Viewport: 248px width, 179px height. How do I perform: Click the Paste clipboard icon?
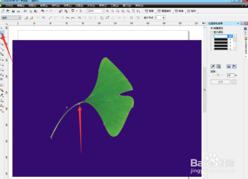tap(36, 11)
